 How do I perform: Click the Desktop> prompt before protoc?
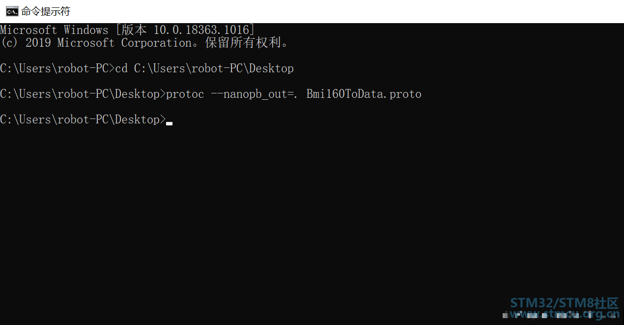point(83,94)
